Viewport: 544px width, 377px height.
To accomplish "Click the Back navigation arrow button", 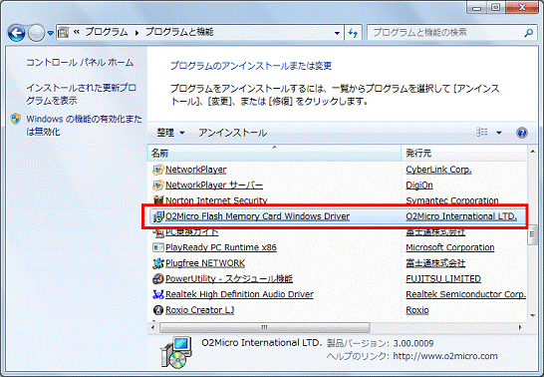I will 17,33.
